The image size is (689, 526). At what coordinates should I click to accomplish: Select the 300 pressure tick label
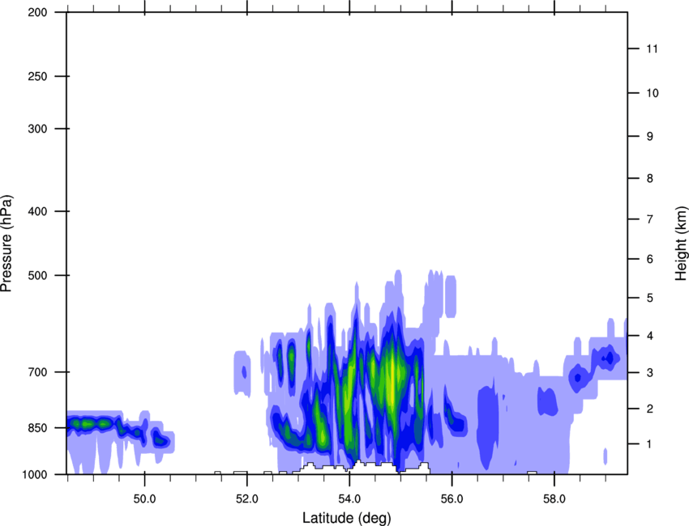(37, 129)
